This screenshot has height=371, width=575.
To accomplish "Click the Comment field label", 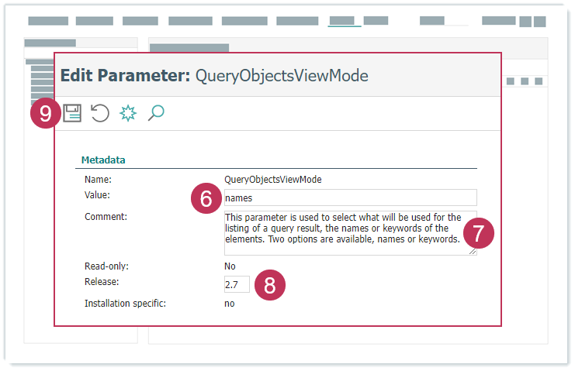I will point(106,216).
